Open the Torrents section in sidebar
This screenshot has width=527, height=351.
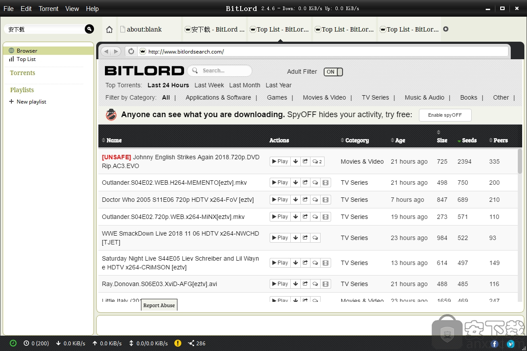pos(22,73)
